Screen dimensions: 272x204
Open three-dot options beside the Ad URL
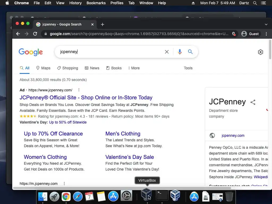coord(79,90)
